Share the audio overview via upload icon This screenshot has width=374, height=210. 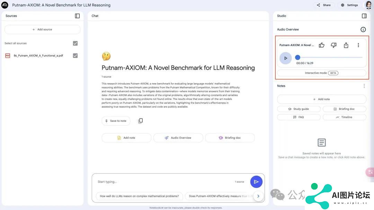click(x=346, y=45)
